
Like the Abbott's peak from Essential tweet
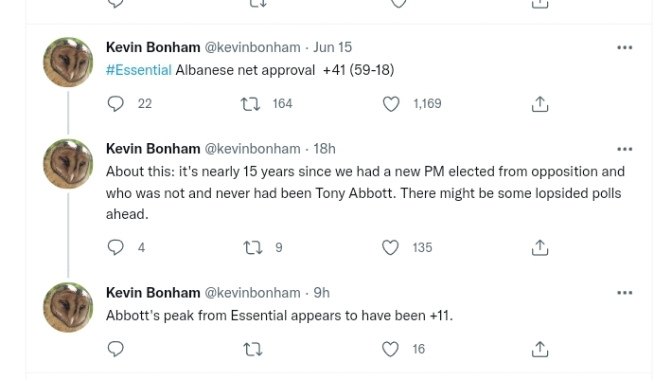click(391, 350)
